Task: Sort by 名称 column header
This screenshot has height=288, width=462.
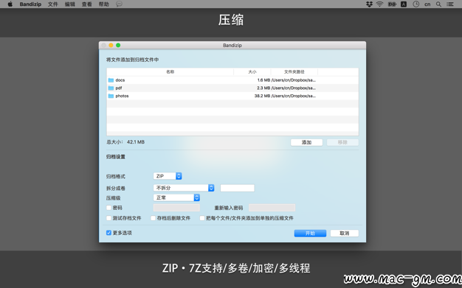Action: [x=170, y=71]
